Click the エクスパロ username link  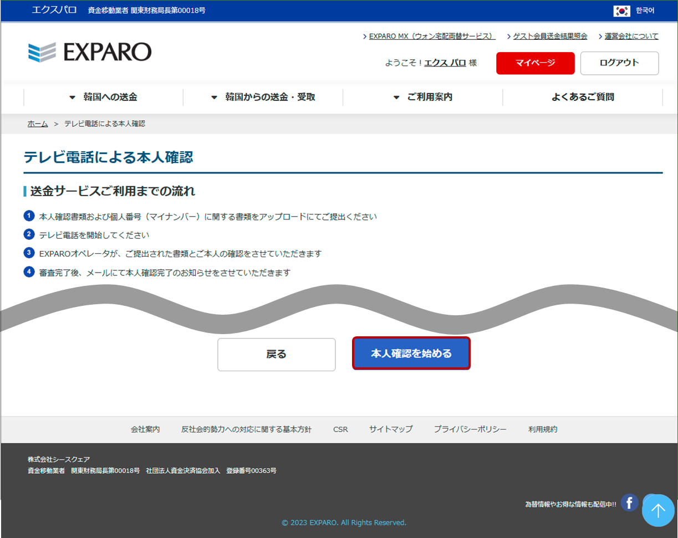point(445,63)
